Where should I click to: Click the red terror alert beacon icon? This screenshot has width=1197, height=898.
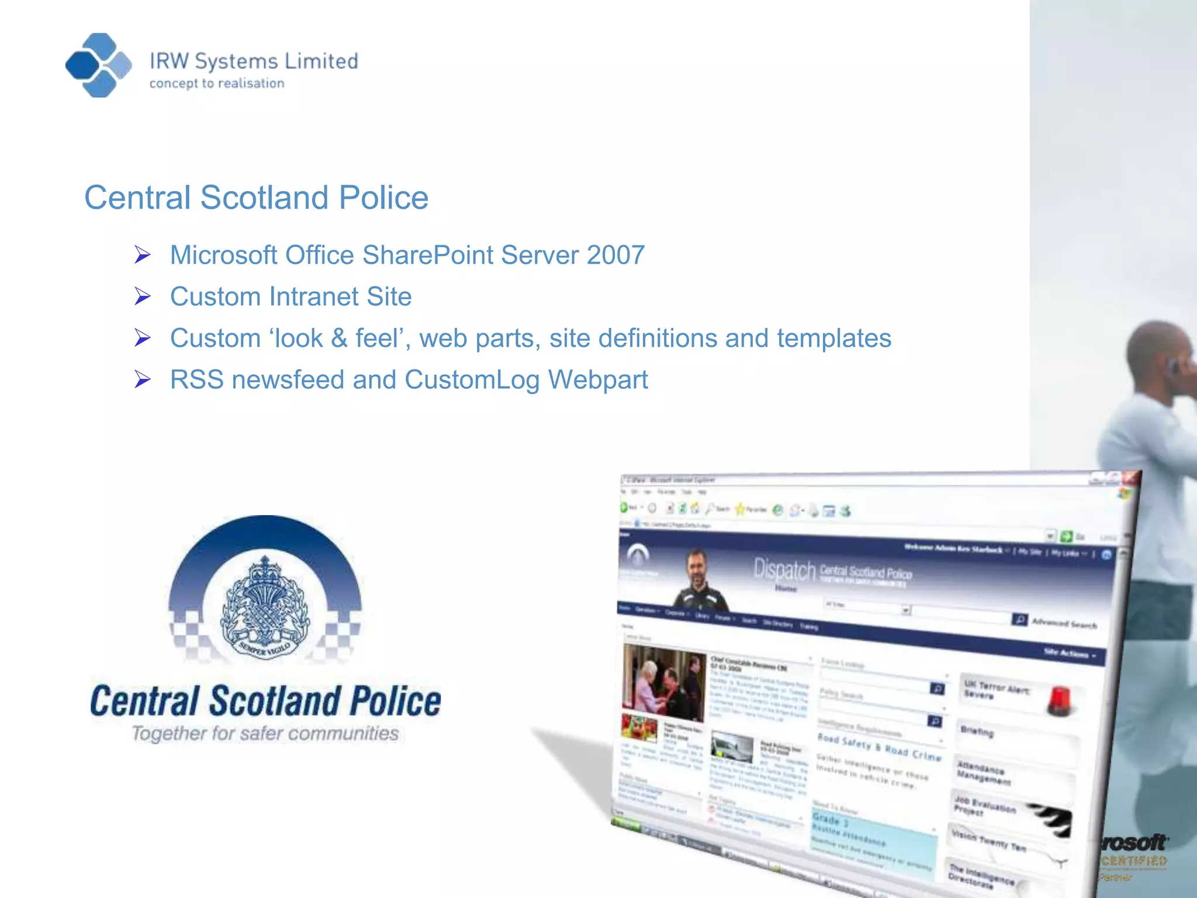(1058, 700)
